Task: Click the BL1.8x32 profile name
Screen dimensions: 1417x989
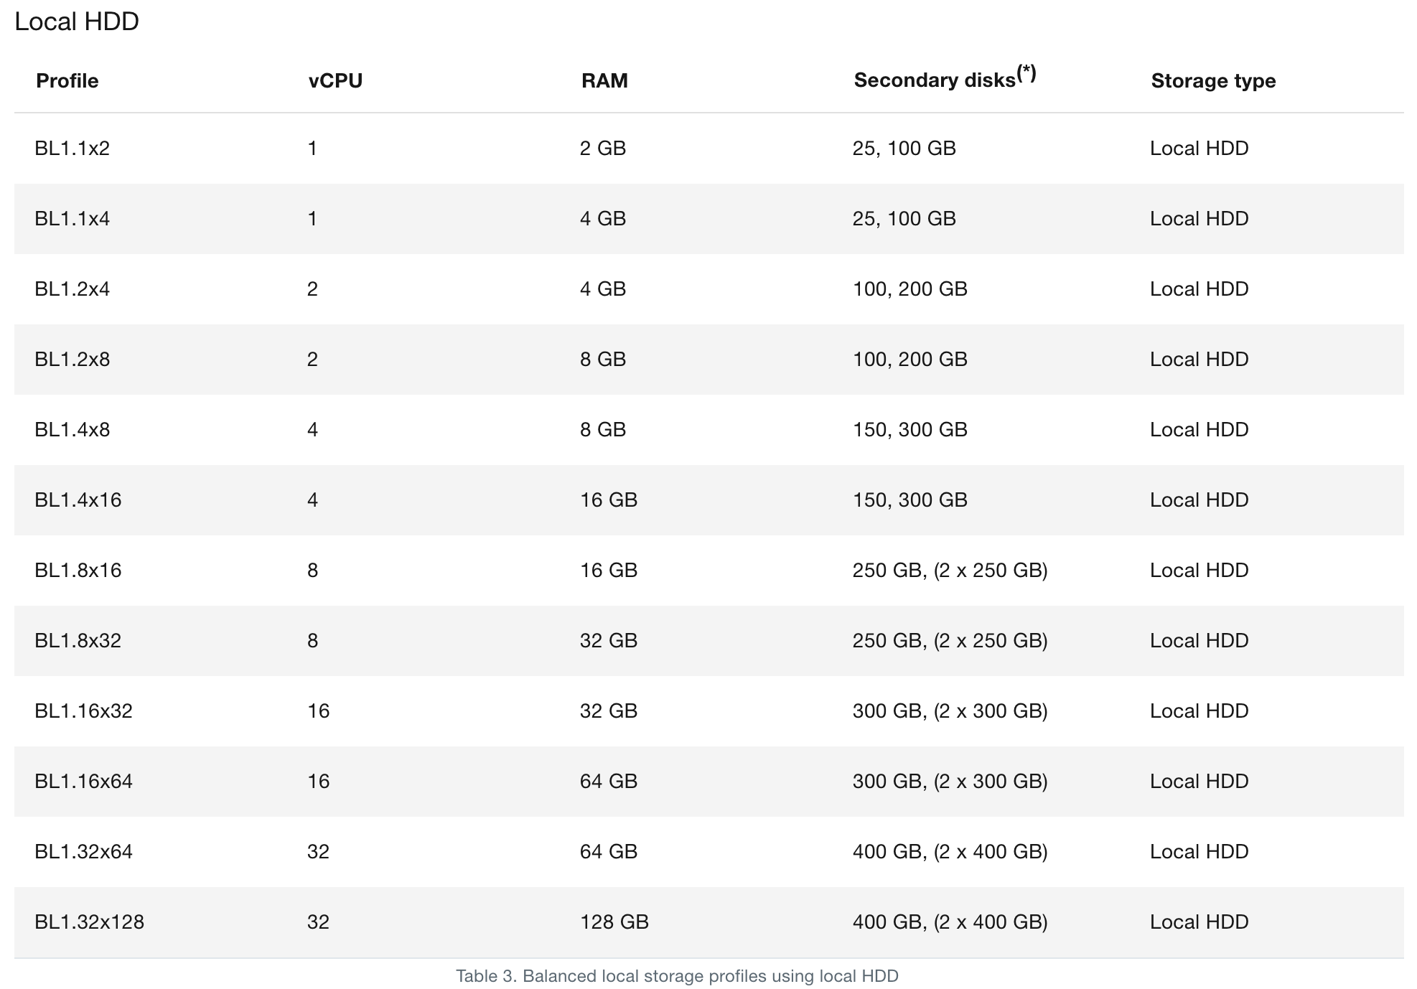Action: point(78,640)
